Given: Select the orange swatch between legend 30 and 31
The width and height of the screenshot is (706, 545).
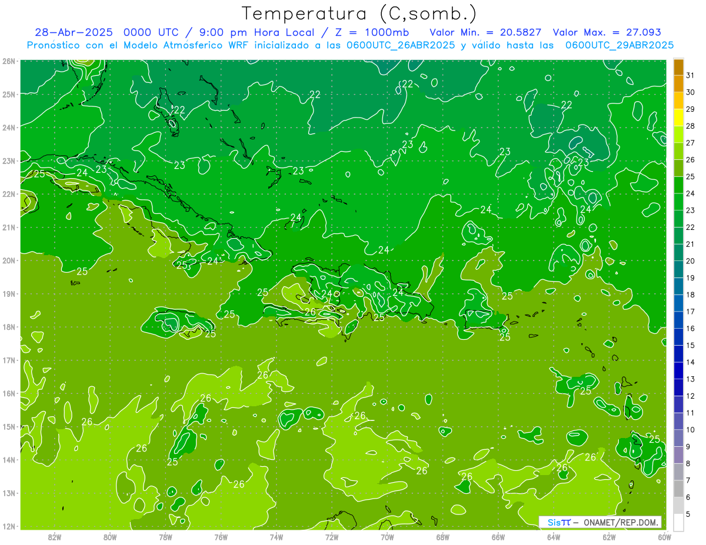Looking at the screenshot, I should (x=678, y=84).
